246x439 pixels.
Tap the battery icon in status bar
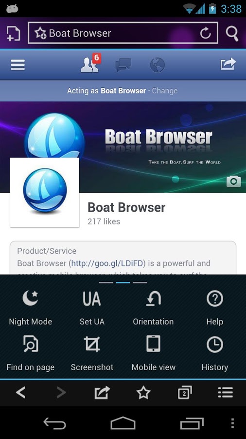coord(212,8)
